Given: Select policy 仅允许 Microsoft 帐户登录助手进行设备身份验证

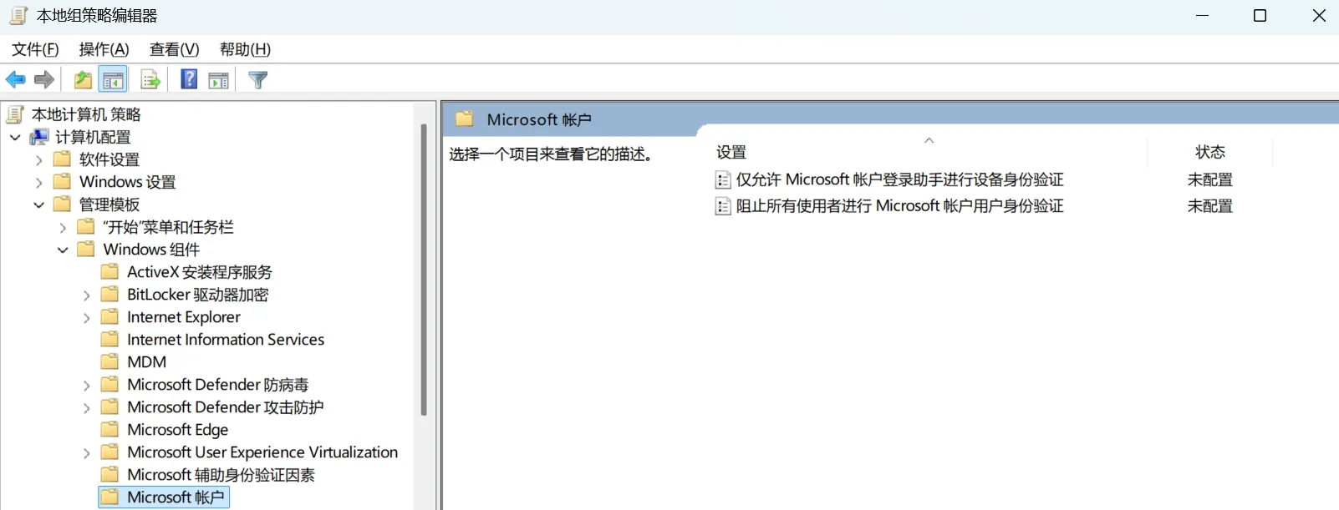Looking at the screenshot, I should pos(899,180).
